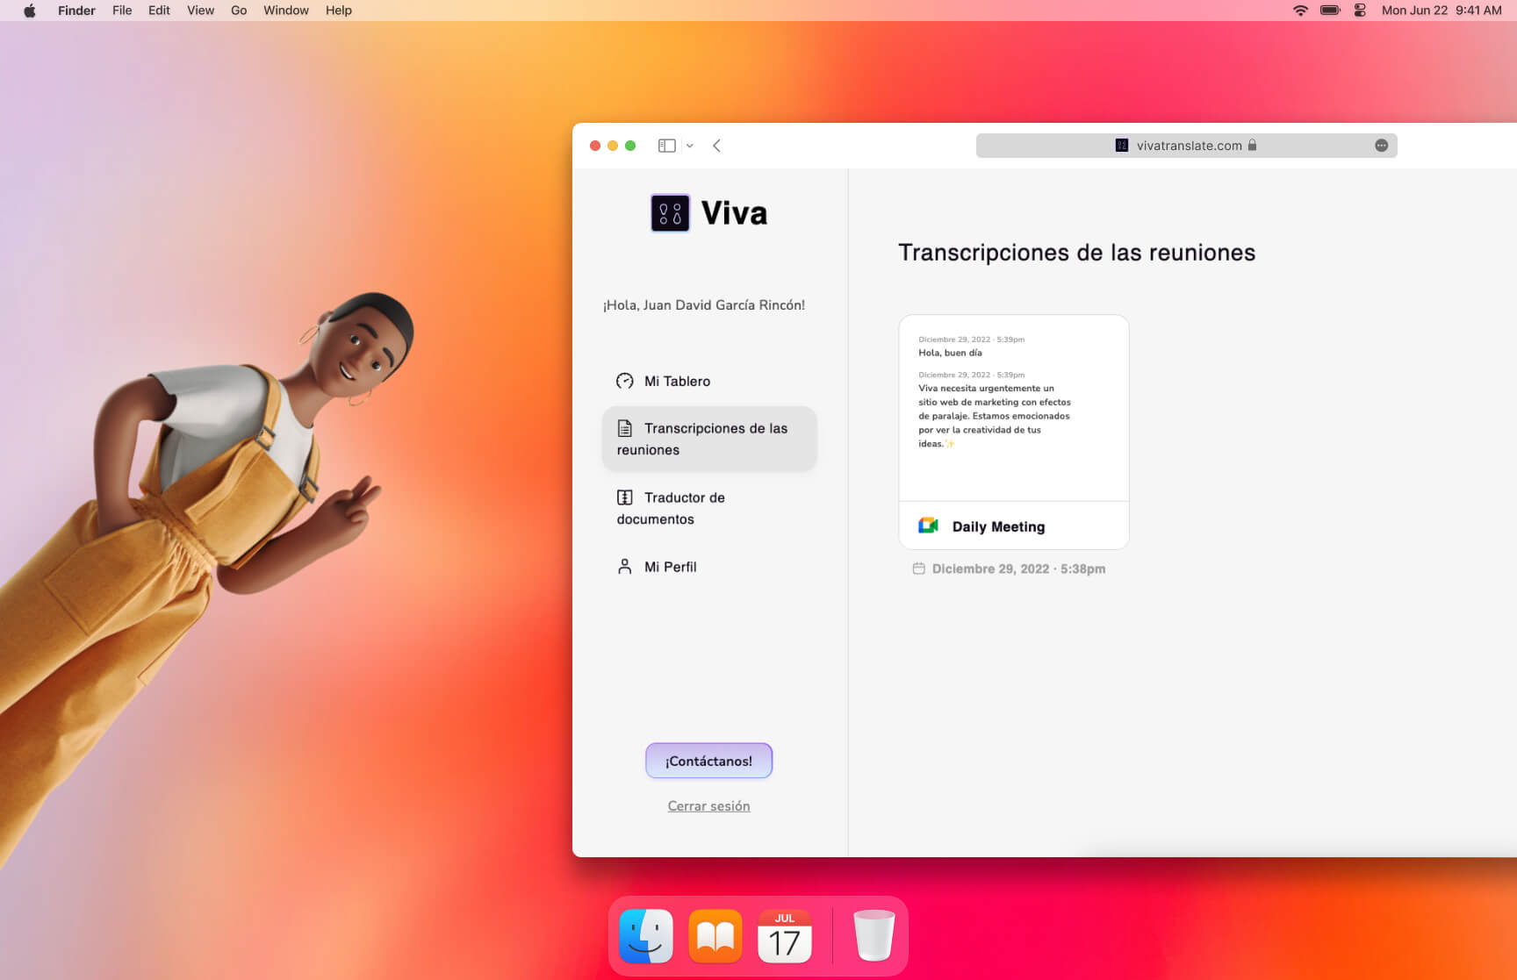Screen dimensions: 1517x980
Task: Click the date and time in menu bar
Action: (x=1442, y=11)
